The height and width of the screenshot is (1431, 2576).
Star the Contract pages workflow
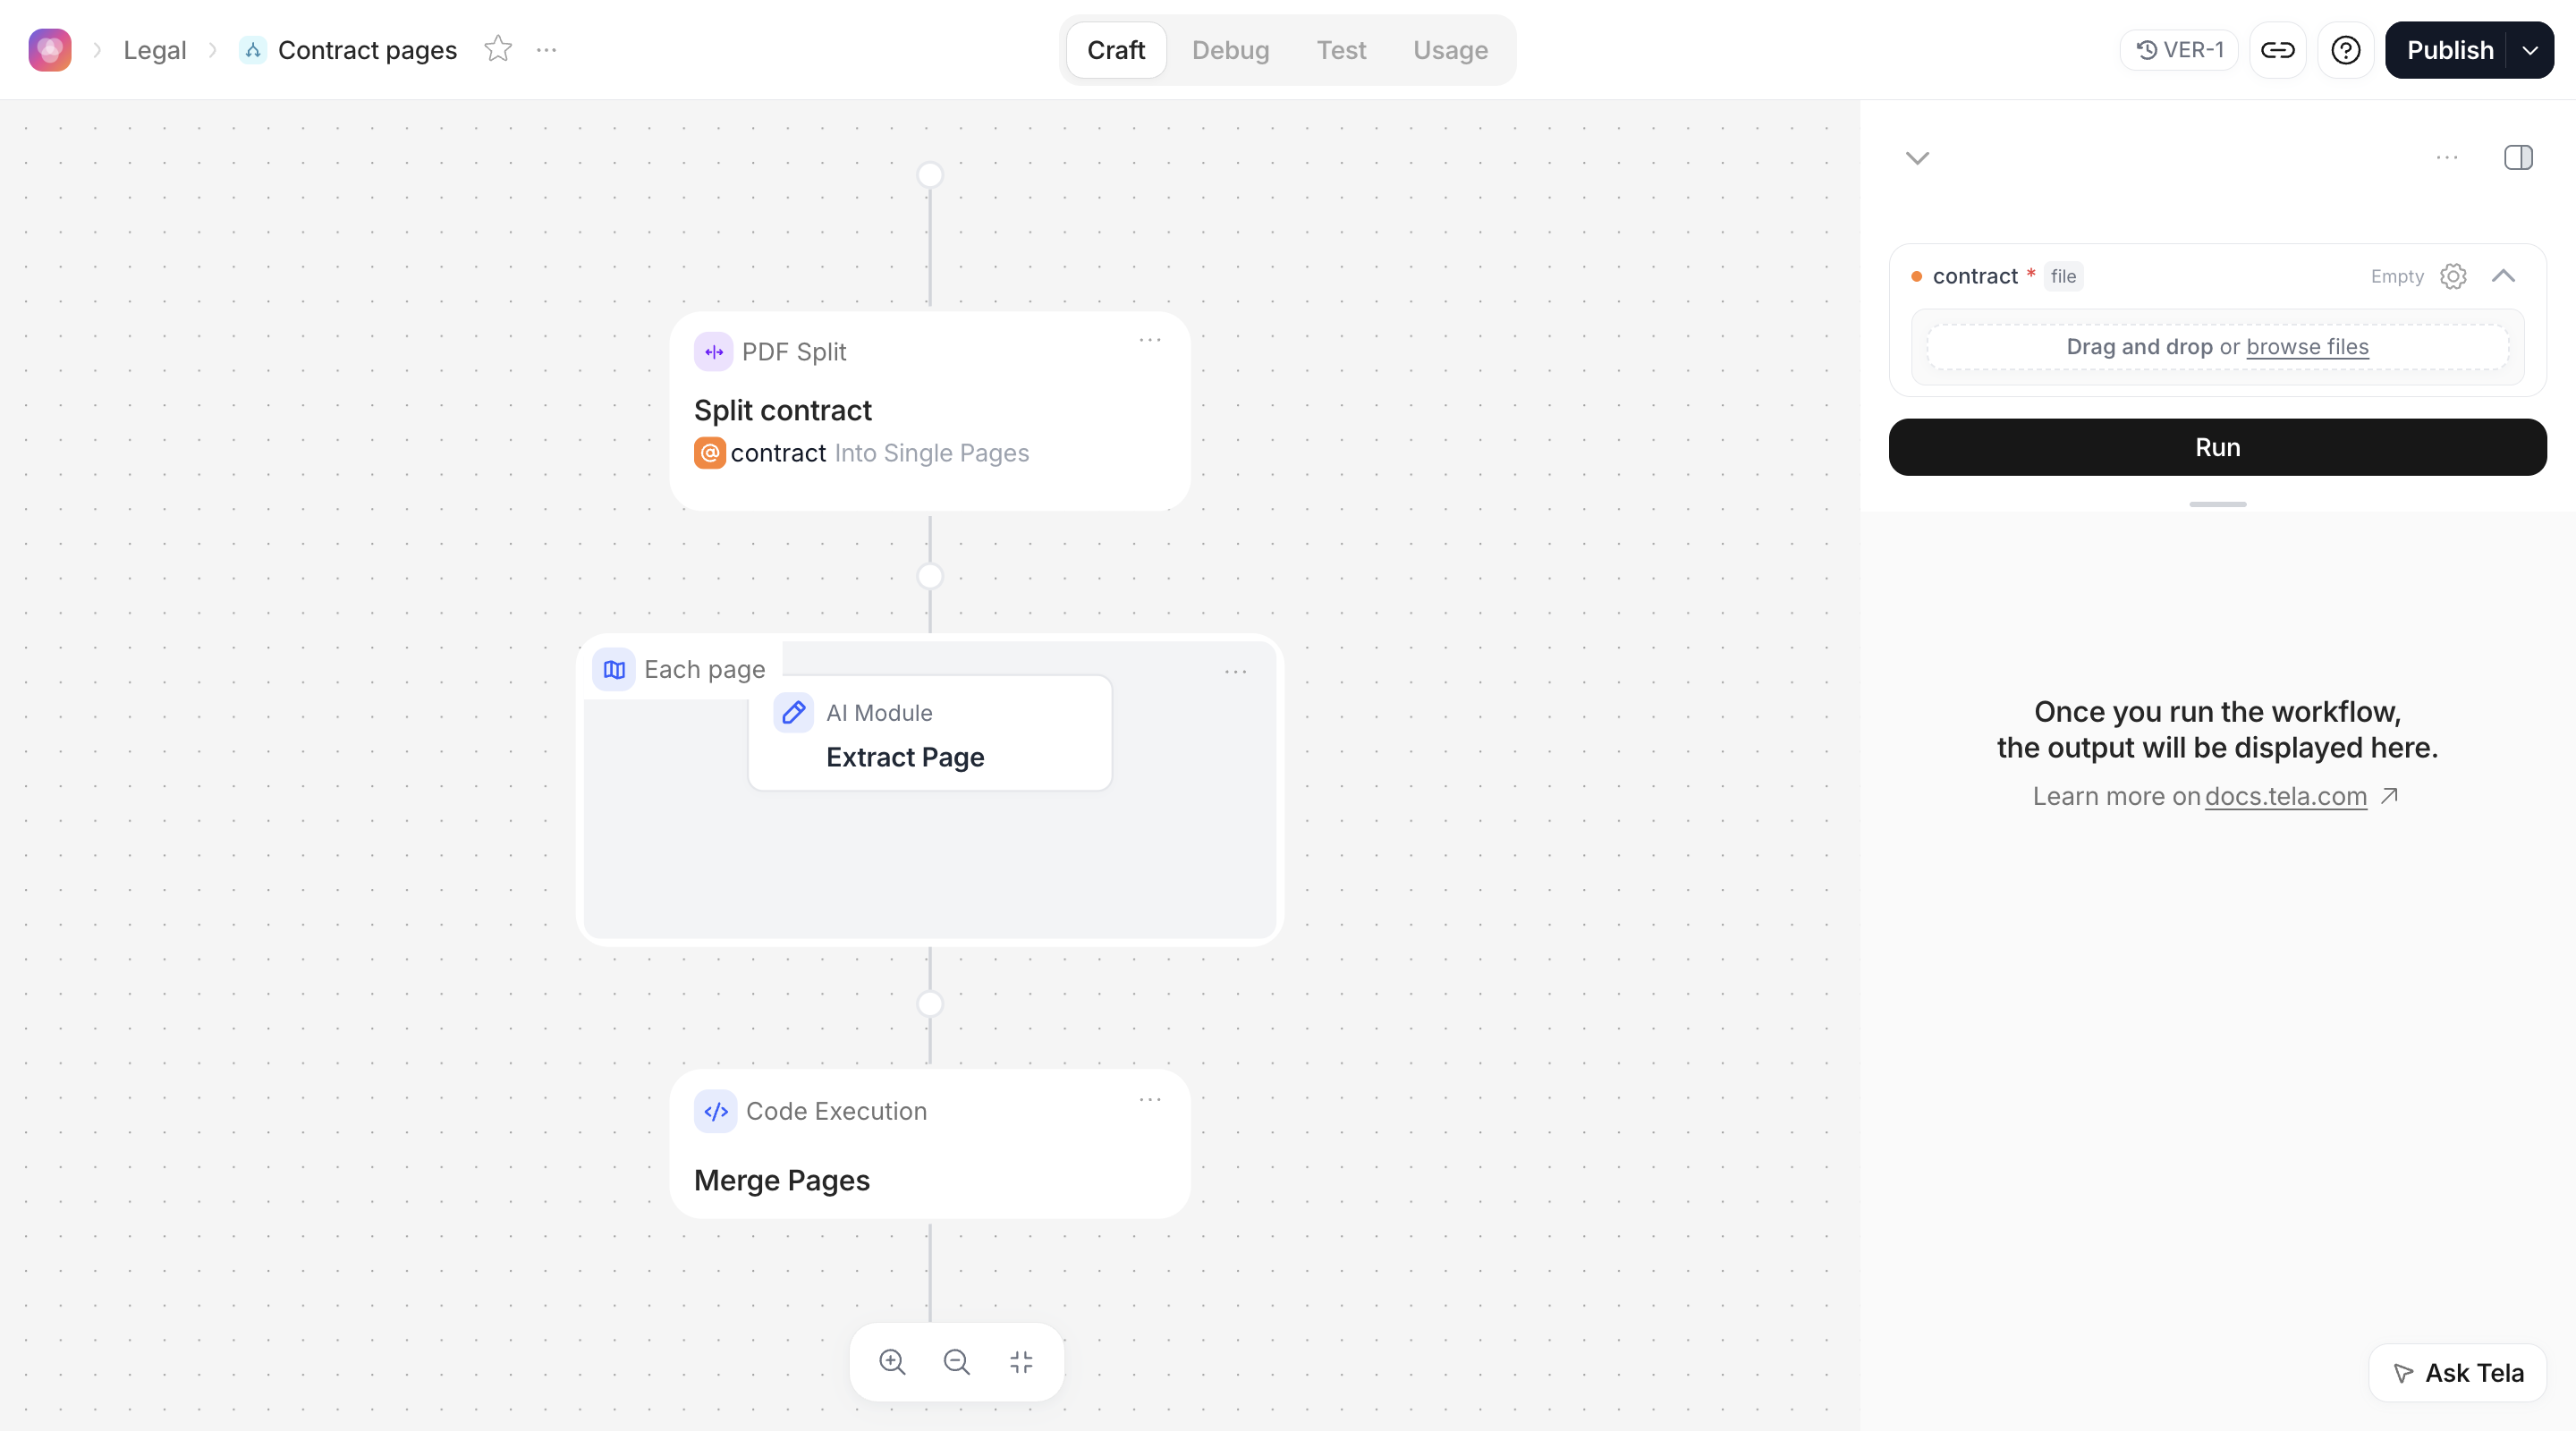point(498,49)
